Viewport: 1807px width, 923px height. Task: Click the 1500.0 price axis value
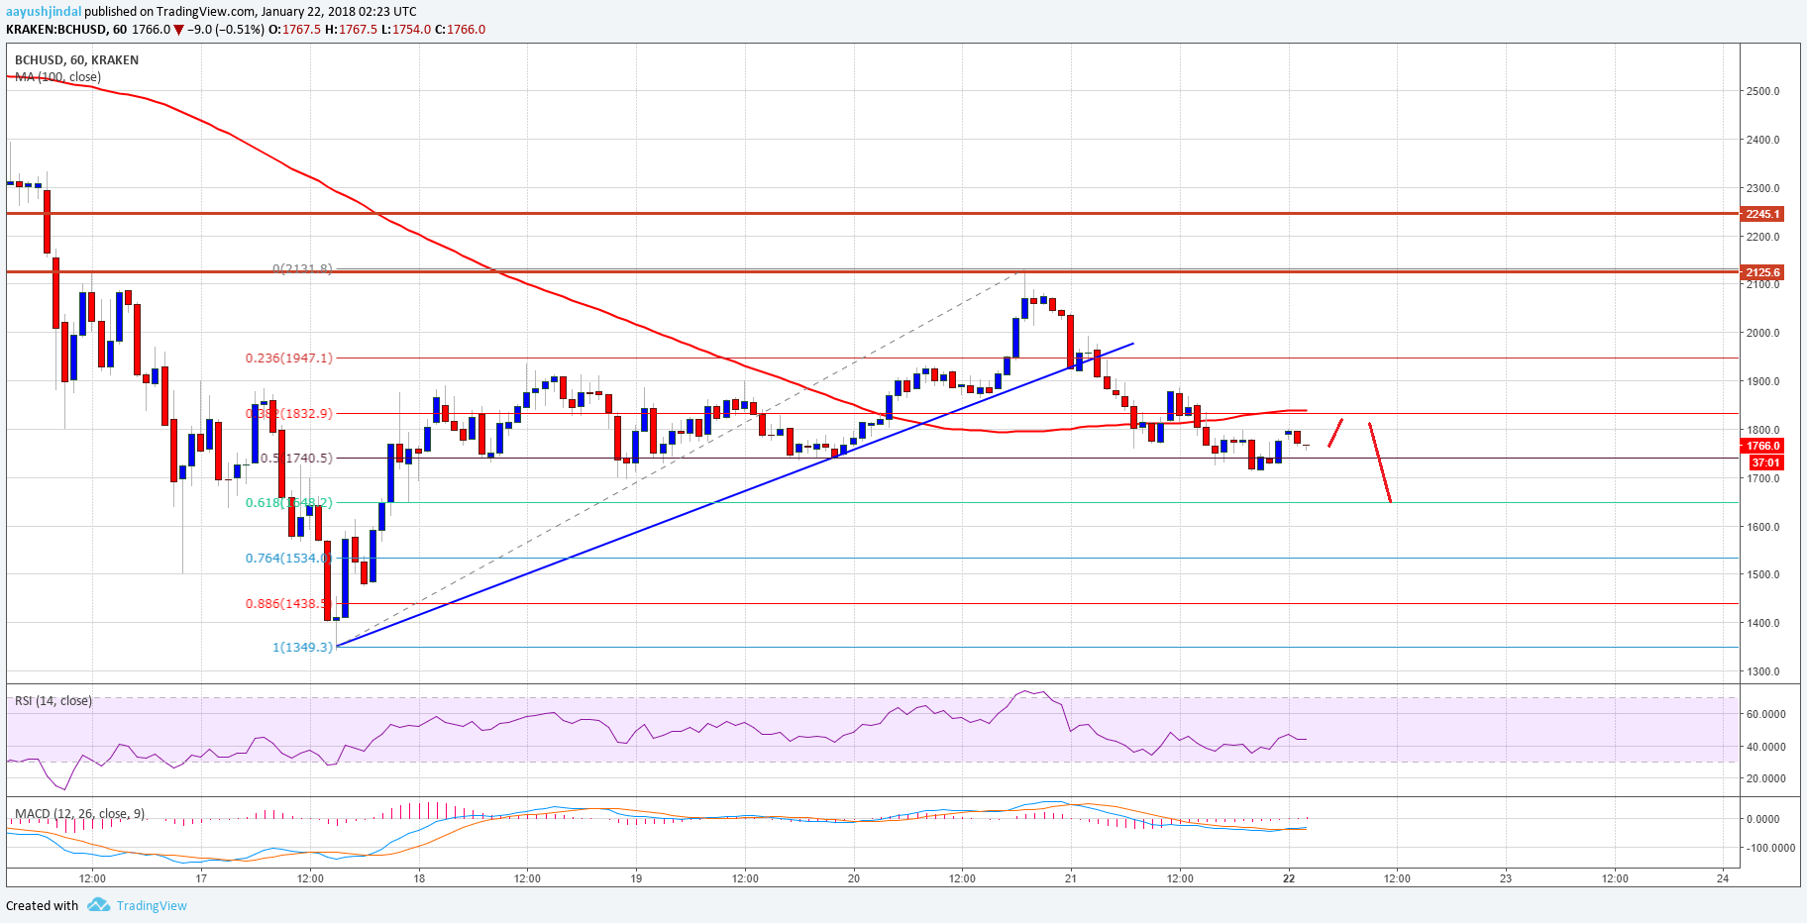pyautogui.click(x=1763, y=574)
